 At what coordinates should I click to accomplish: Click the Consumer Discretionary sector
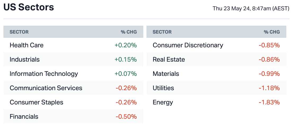tap(188, 45)
